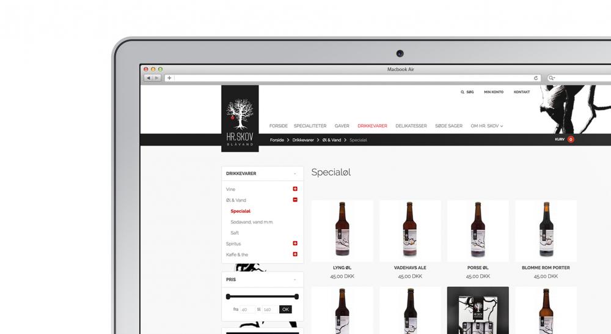Collapse the Pris filter panel
The height and width of the screenshot is (334, 611).
(295, 280)
